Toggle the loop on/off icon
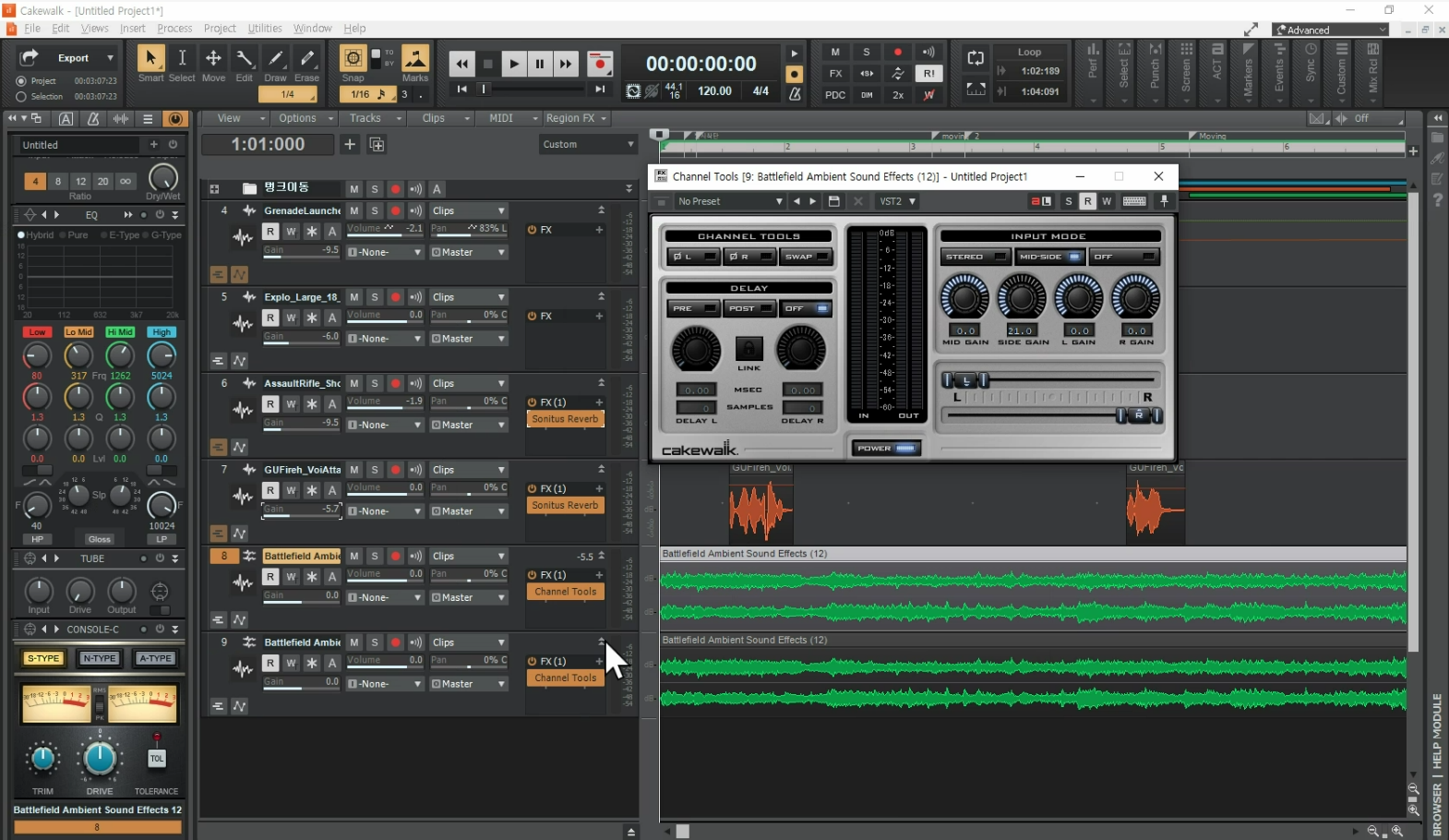The image size is (1449, 840). [976, 58]
